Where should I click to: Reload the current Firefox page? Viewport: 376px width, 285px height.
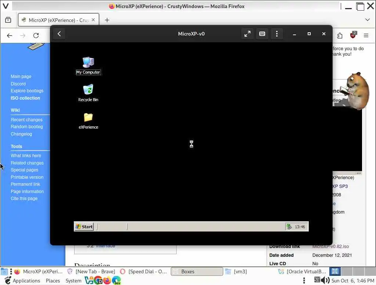point(36,36)
